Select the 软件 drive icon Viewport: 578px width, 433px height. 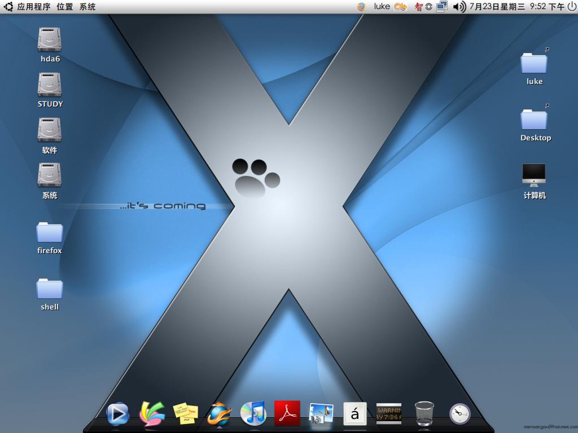50,130
